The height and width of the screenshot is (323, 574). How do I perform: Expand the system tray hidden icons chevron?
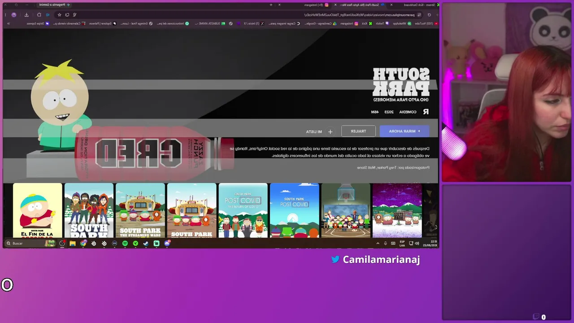pos(378,243)
